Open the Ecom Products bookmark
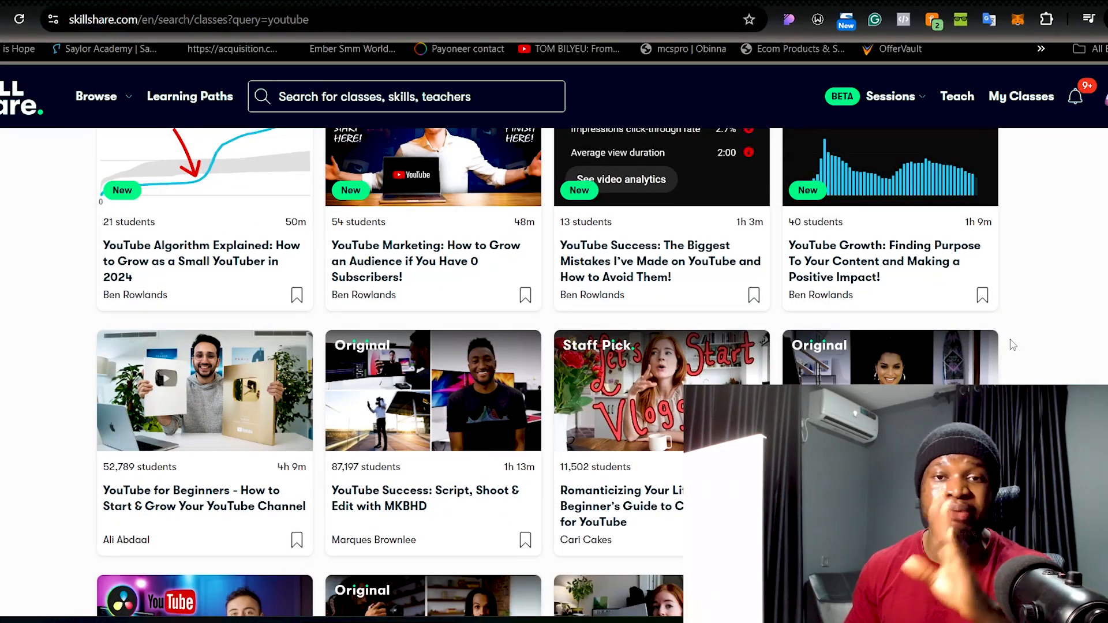Screen dimensions: 1108x623 [x=793, y=49]
